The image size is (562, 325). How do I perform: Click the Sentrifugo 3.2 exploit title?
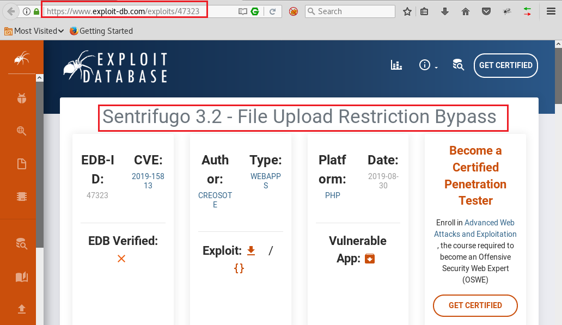300,117
